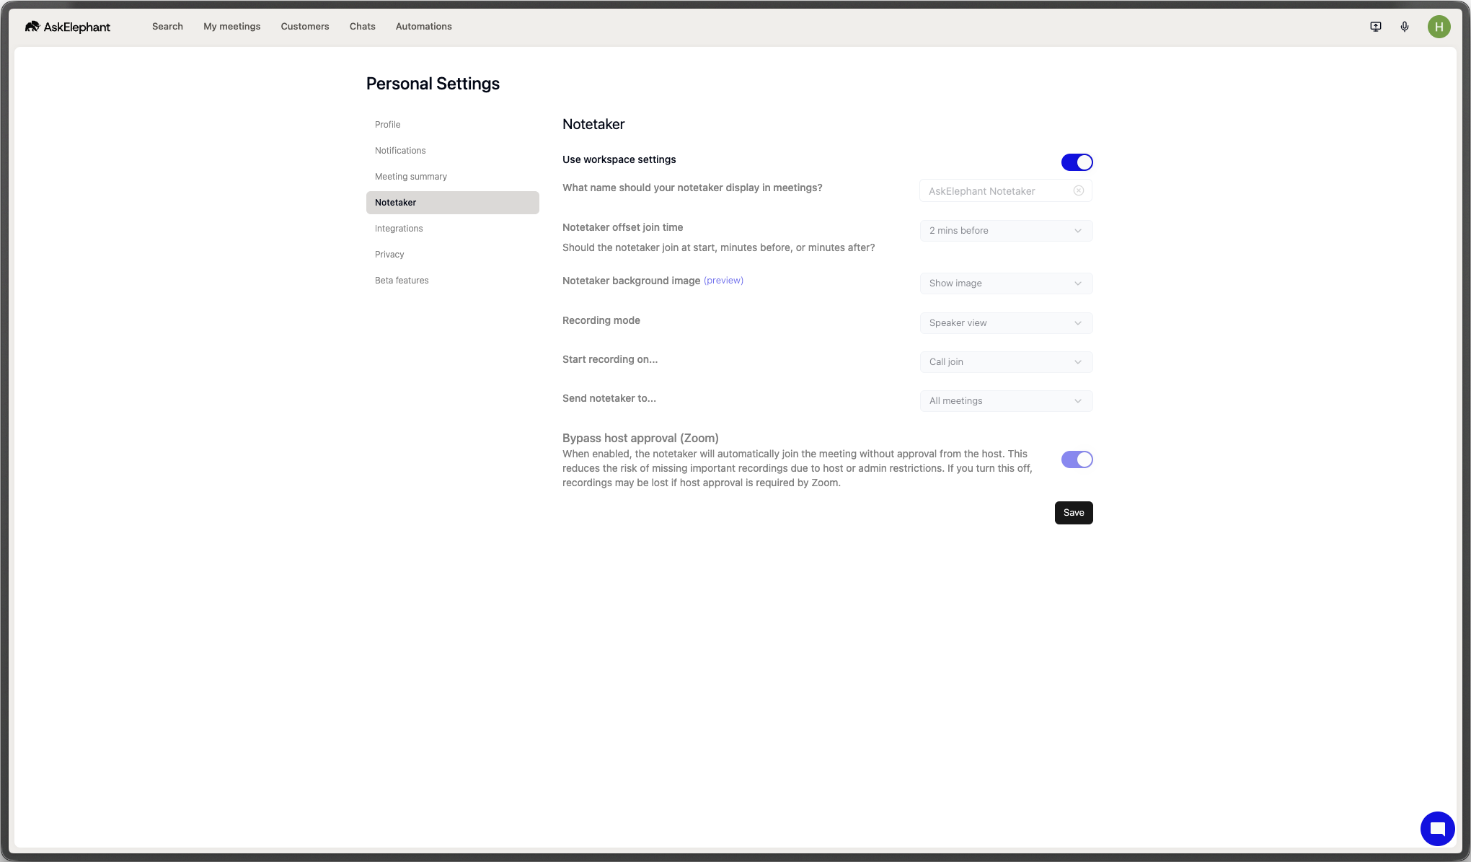Open the chat support bubble
Screen dimensions: 1471x862
pyautogui.click(x=1437, y=828)
